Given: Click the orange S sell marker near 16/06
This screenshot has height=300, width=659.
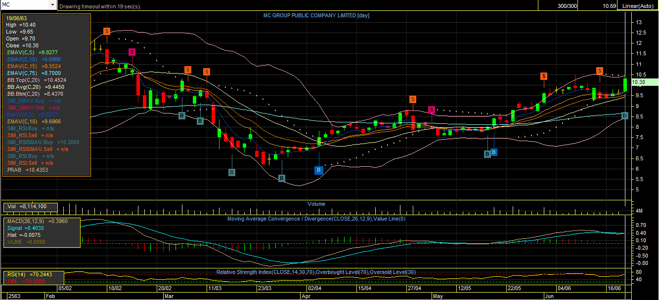Looking at the screenshot, I should click(x=600, y=70).
